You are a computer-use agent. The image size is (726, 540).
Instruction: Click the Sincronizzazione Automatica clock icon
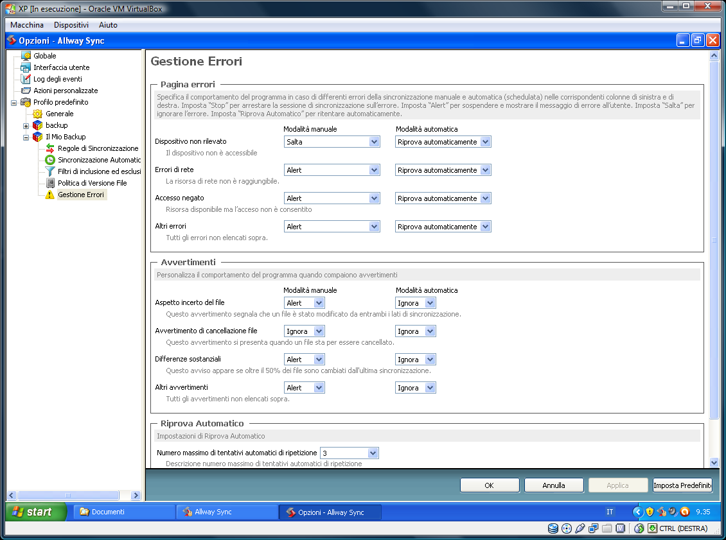(x=50, y=160)
